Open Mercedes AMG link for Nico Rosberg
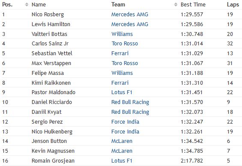Screen dimensions: 242x166 click(x=130, y=15)
